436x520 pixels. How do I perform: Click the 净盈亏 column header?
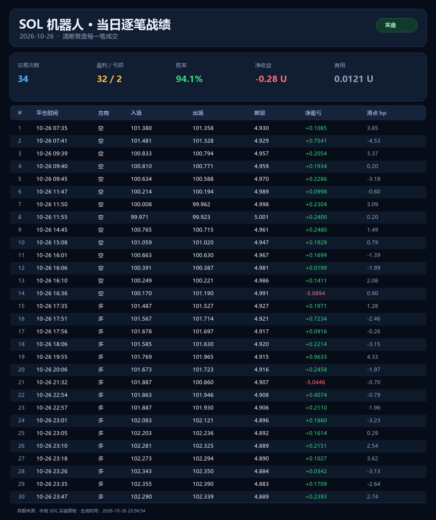point(313,113)
